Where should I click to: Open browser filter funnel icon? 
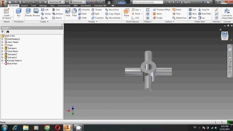[x=3, y=32]
